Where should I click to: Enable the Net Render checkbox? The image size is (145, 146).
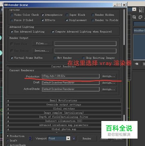pos(55,58)
